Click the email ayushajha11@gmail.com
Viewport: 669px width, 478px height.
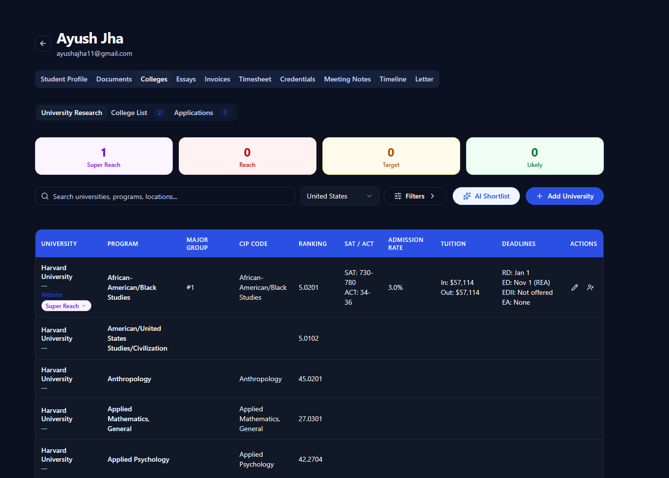click(94, 53)
